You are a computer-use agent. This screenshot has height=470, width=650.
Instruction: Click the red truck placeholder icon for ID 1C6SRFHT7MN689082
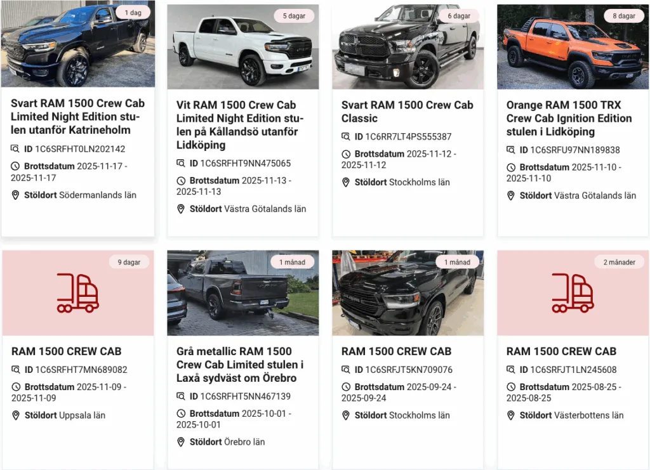pos(78,293)
